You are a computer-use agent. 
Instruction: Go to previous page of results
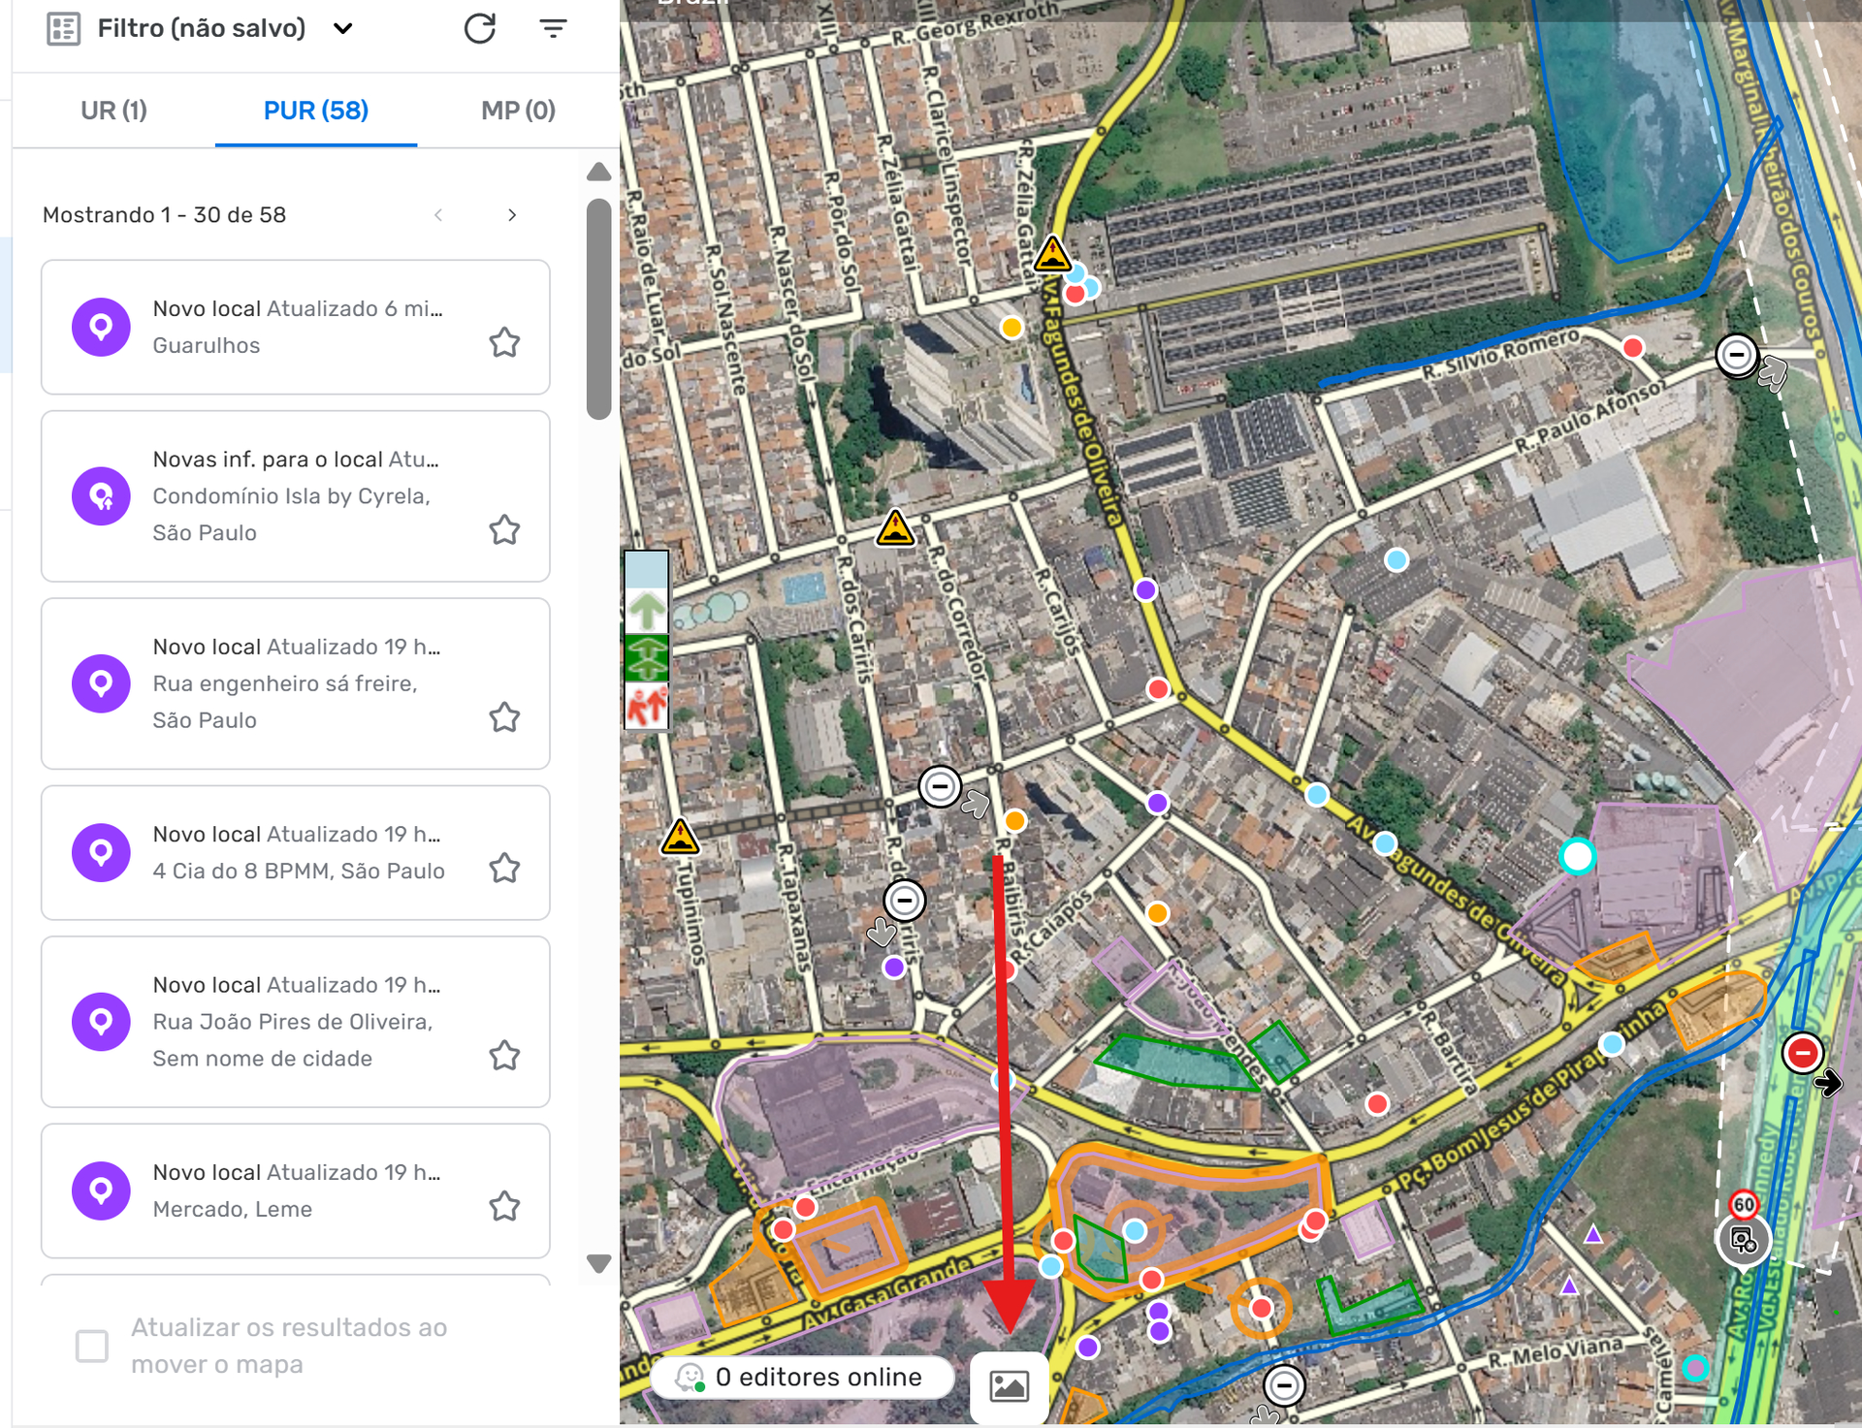[438, 215]
